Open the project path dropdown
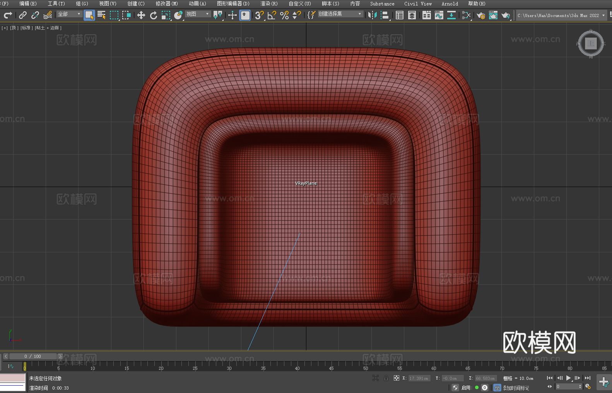Image resolution: width=612 pixels, height=393 pixels. point(561,15)
